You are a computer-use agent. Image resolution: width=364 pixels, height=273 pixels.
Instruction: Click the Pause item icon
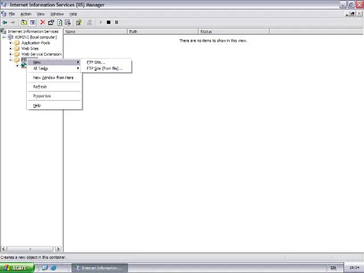117,22
